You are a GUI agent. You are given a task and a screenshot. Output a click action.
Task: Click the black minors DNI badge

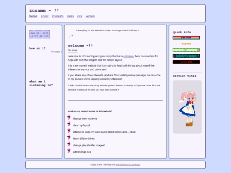[186, 62]
